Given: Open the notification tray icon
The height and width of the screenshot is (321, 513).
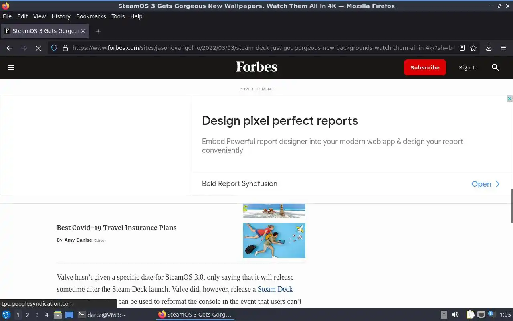Looking at the screenshot, I should point(491,314).
